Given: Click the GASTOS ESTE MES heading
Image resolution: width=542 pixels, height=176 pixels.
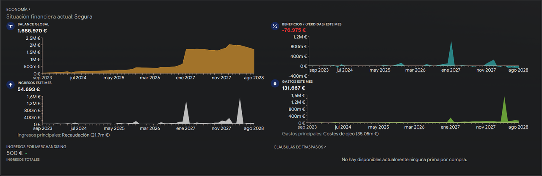Looking at the screenshot, I should pyautogui.click(x=297, y=81).
